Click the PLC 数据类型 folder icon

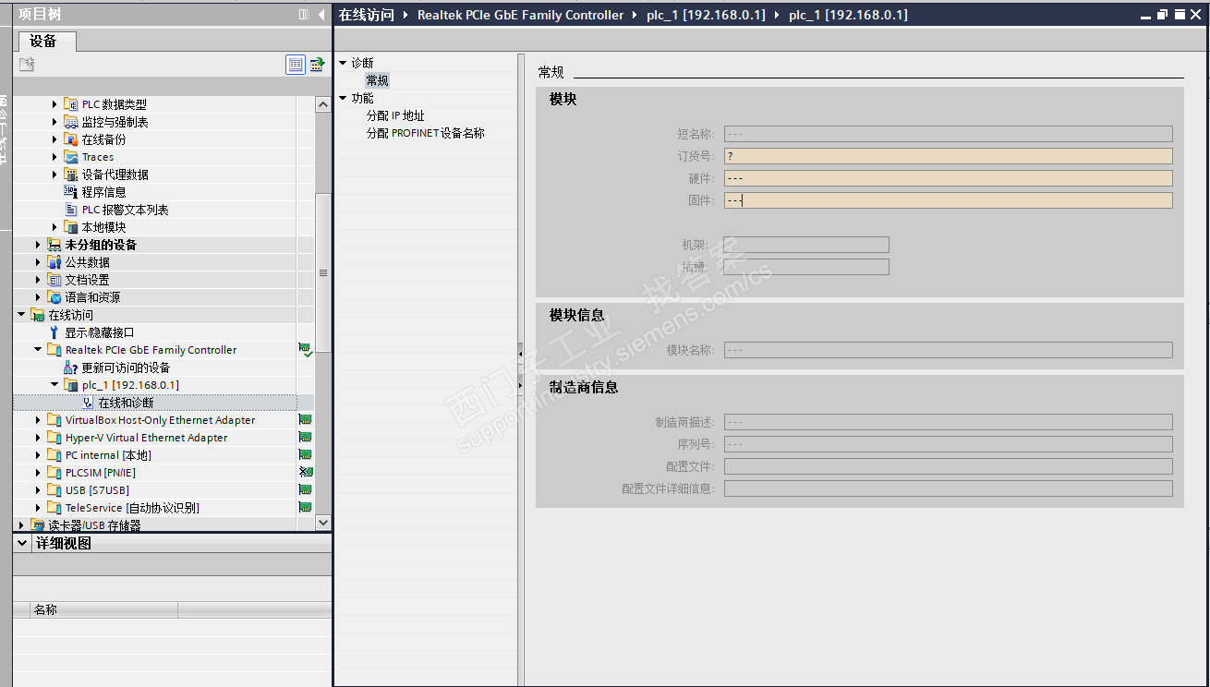coord(71,104)
